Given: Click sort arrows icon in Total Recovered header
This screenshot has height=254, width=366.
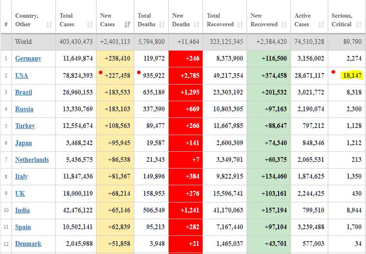Looking at the screenshot, I should point(240,24).
